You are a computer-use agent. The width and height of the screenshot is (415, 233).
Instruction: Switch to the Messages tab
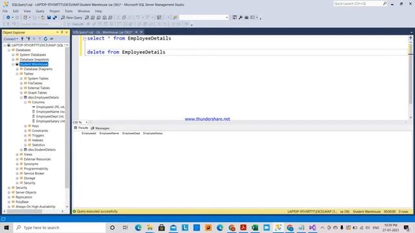[x=100, y=128]
